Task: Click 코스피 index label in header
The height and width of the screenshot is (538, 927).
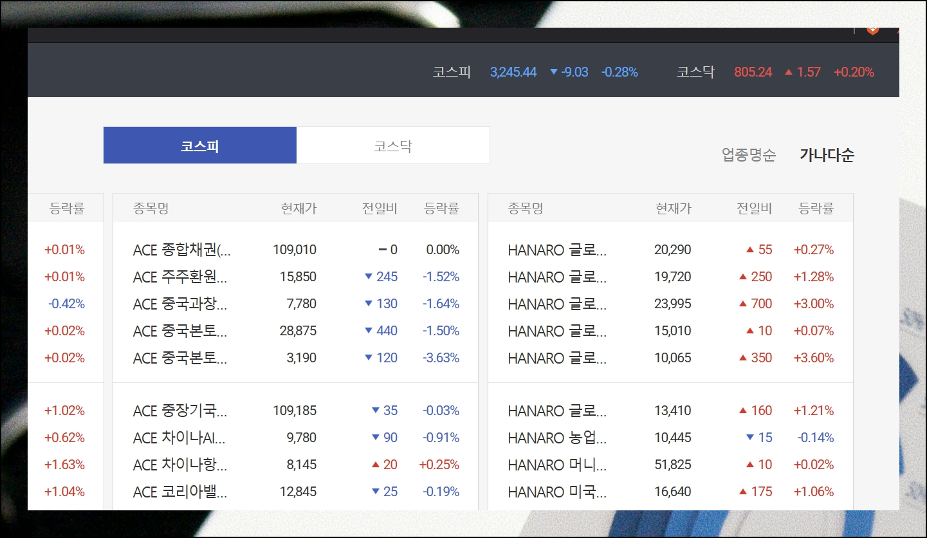Action: pos(452,72)
